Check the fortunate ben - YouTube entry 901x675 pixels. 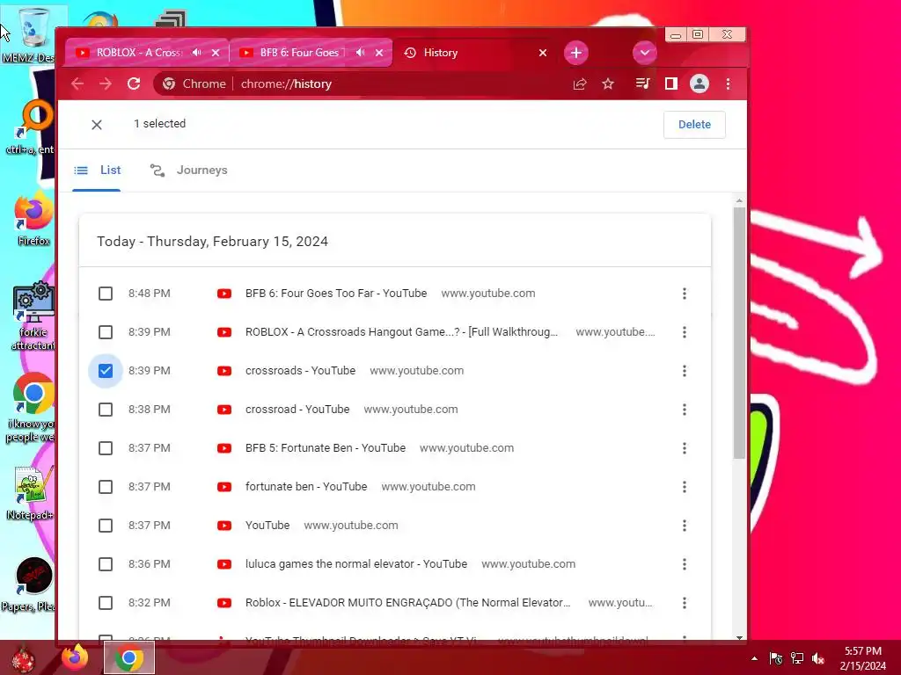[106, 487]
